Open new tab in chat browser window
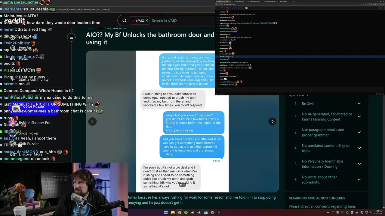The image size is (385, 216). click(x=296, y=1)
